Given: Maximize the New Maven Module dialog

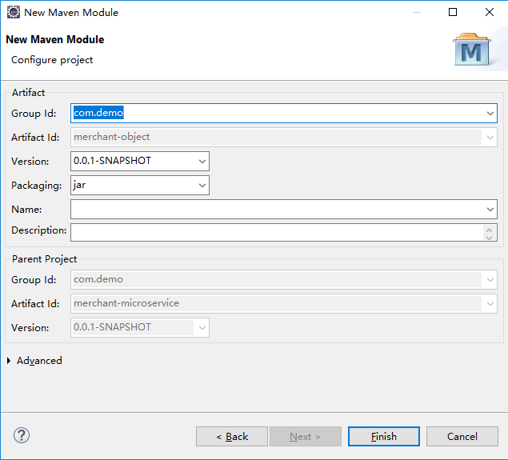Looking at the screenshot, I should click(453, 12).
